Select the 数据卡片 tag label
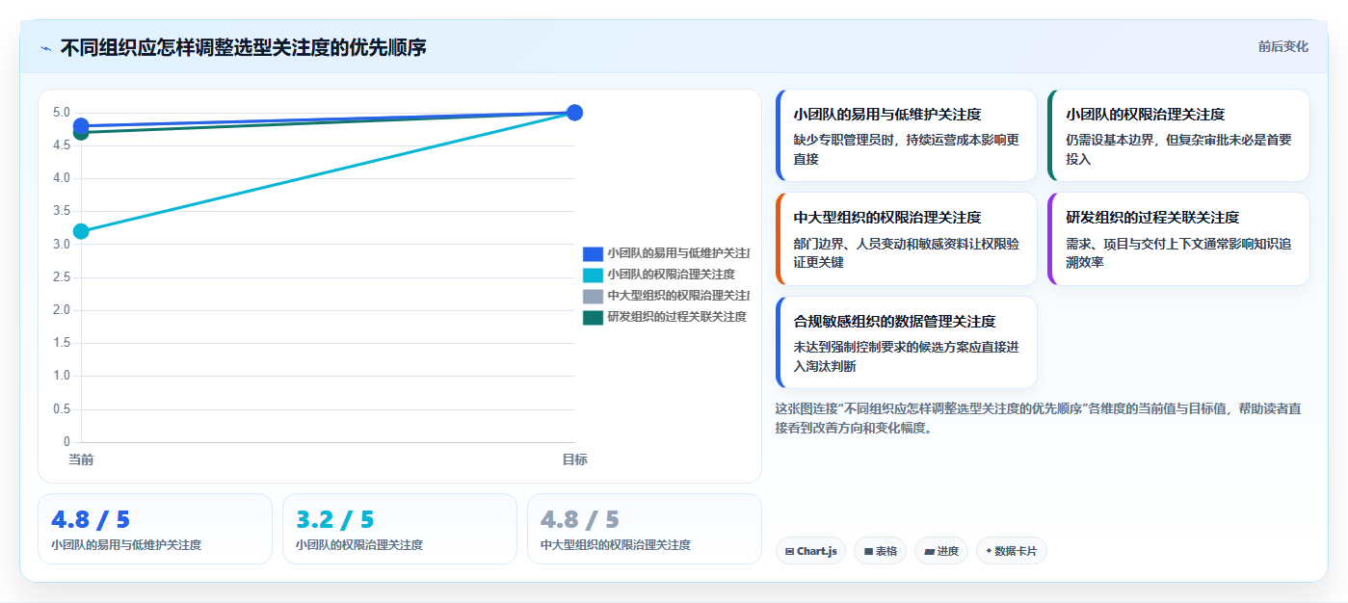This screenshot has height=603, width=1348. click(x=1016, y=551)
